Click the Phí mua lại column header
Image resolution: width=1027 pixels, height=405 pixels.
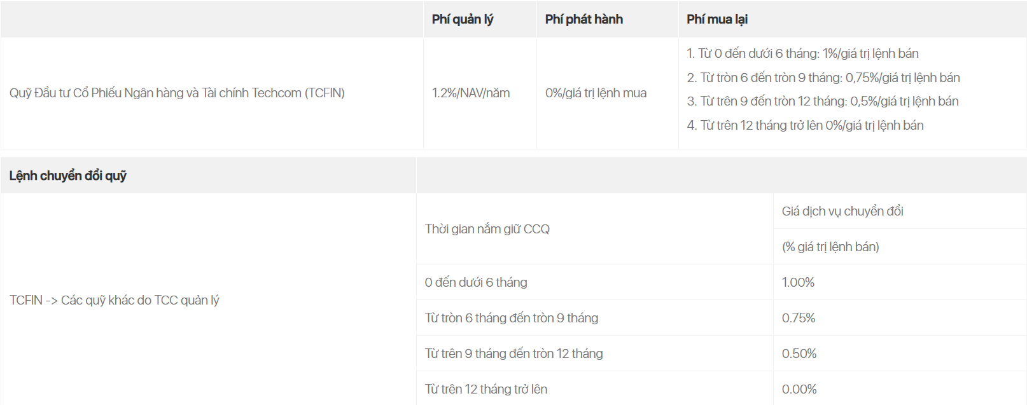[x=717, y=20]
